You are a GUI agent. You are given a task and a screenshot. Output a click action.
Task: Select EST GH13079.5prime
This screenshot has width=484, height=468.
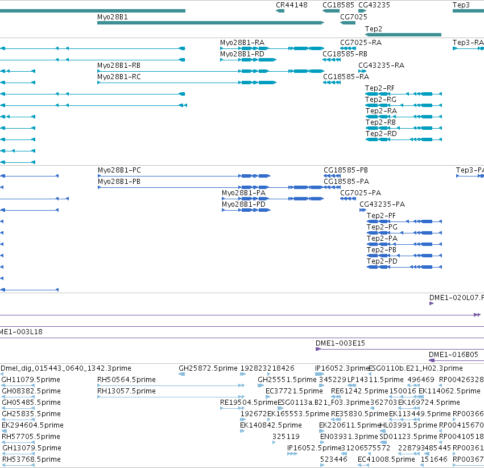click(18, 454)
